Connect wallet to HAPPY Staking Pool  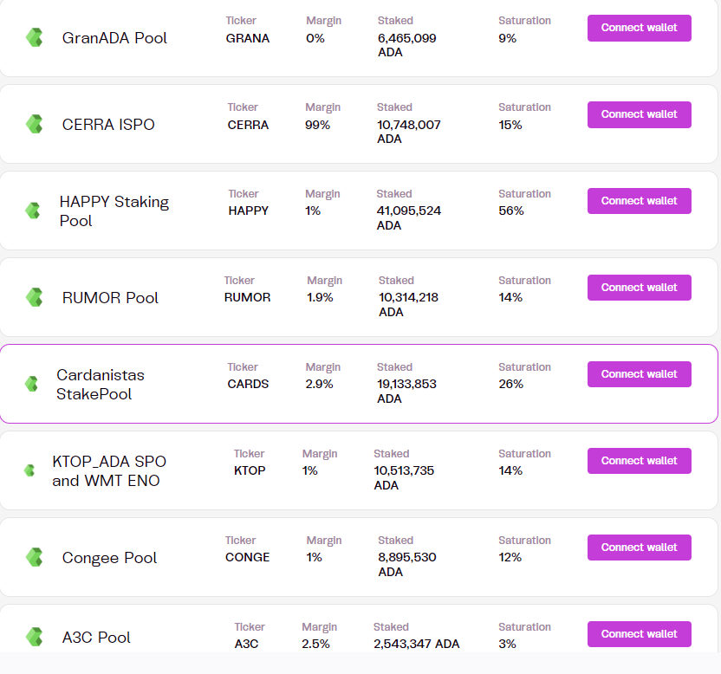click(639, 201)
